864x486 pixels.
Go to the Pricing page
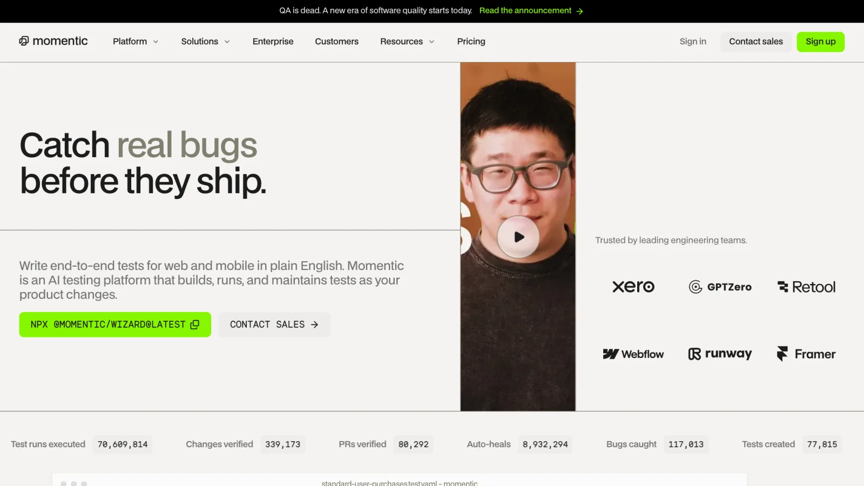point(471,42)
